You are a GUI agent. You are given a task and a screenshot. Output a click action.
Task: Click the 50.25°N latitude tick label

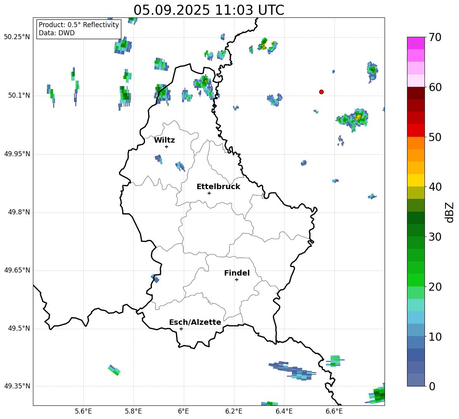17,37
